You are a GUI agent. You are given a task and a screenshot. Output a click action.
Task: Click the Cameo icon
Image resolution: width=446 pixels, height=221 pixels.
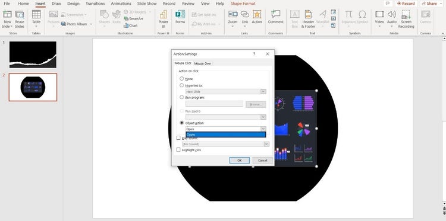pos(426,14)
